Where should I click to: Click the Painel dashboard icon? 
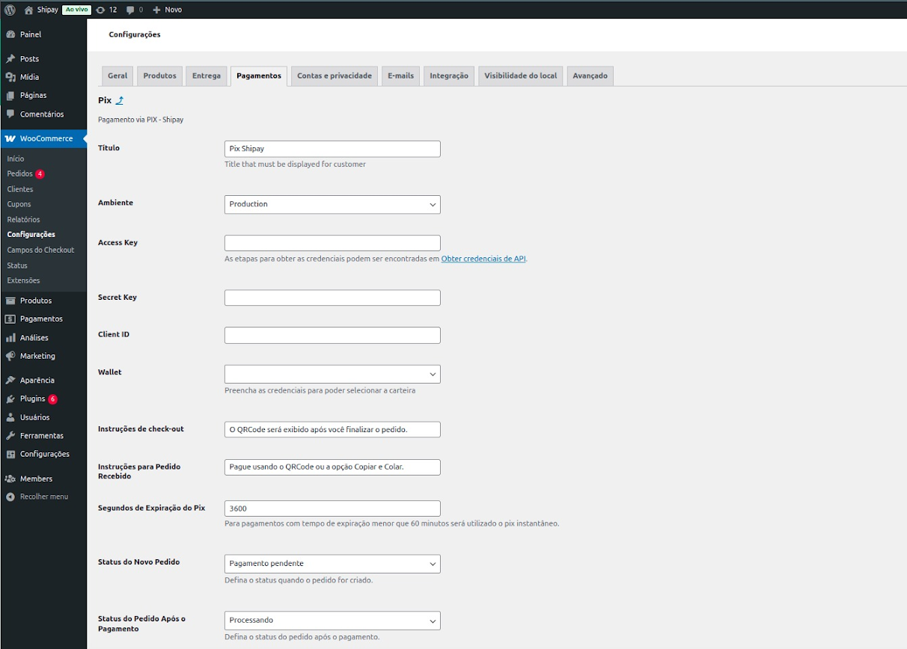tap(10, 34)
